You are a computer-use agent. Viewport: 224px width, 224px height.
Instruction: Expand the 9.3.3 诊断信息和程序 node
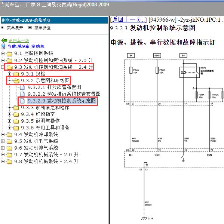point(9,107)
